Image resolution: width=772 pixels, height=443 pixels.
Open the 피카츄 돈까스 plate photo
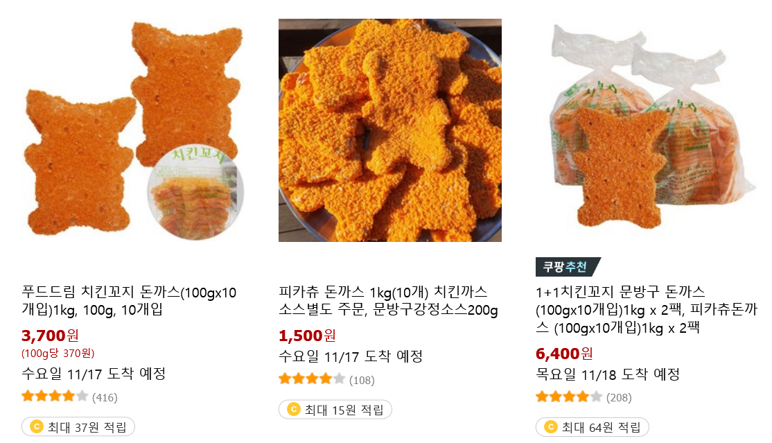pos(390,130)
